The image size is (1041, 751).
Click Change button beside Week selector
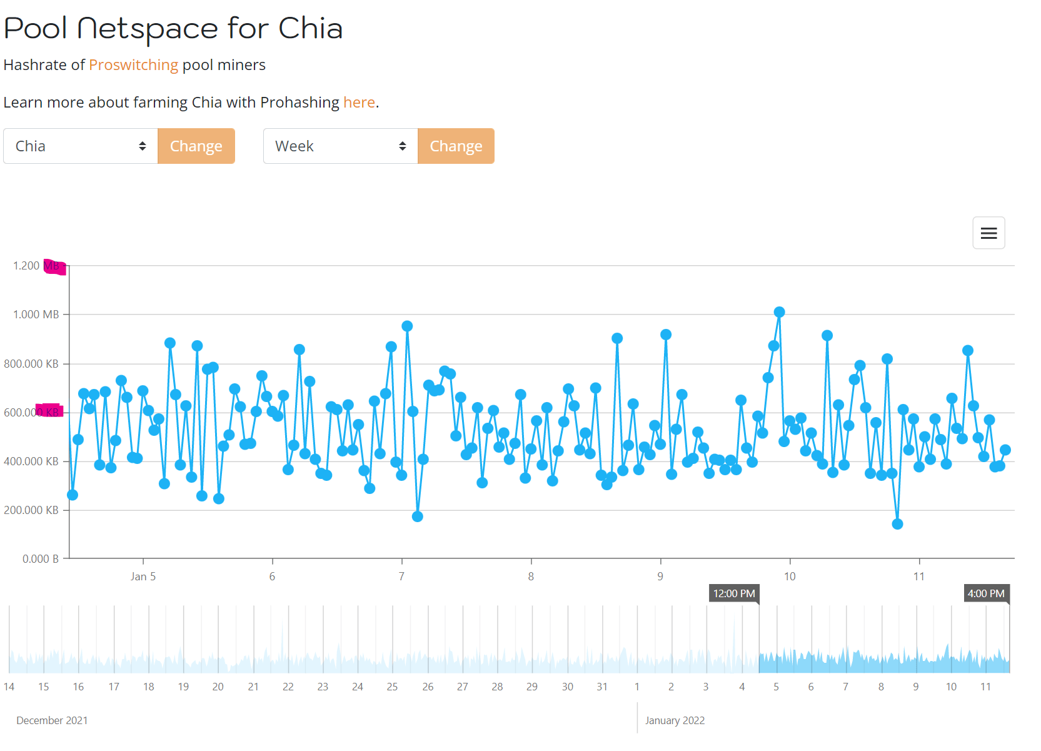point(456,146)
